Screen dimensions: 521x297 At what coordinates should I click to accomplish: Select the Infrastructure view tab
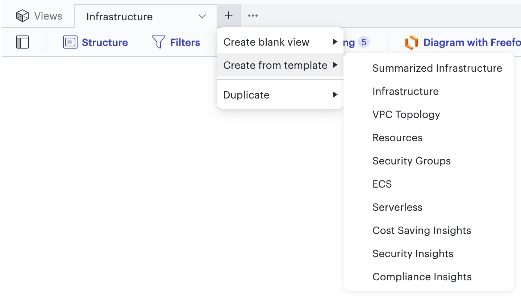point(146,16)
